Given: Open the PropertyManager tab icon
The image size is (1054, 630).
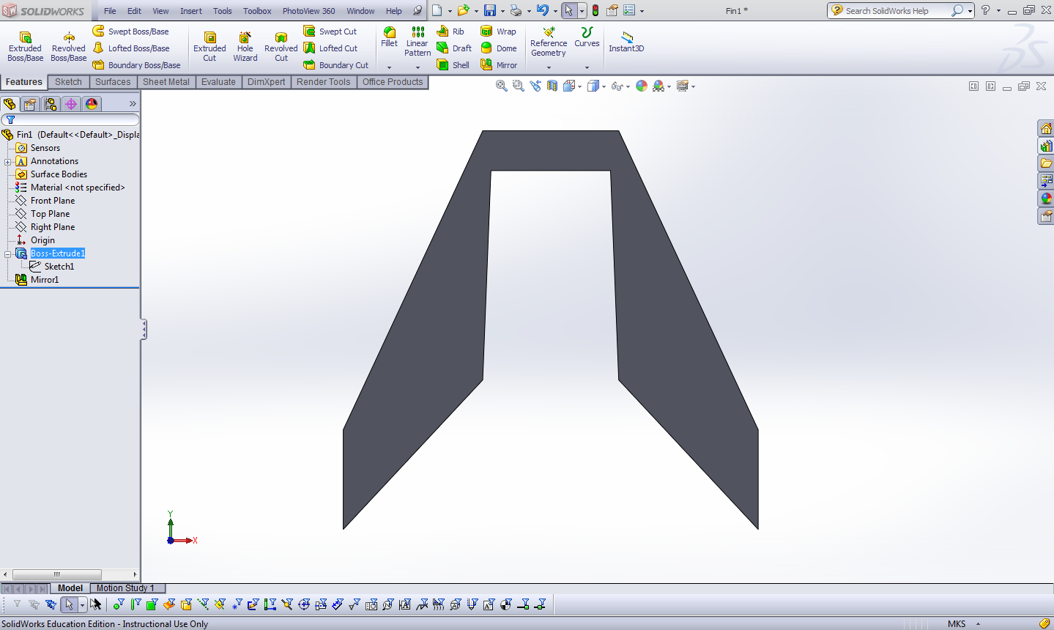Looking at the screenshot, I should tap(30, 104).
